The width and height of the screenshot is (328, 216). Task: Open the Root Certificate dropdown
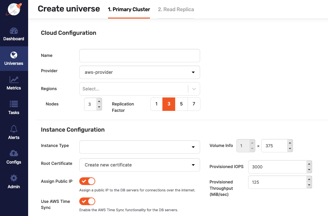click(x=139, y=165)
